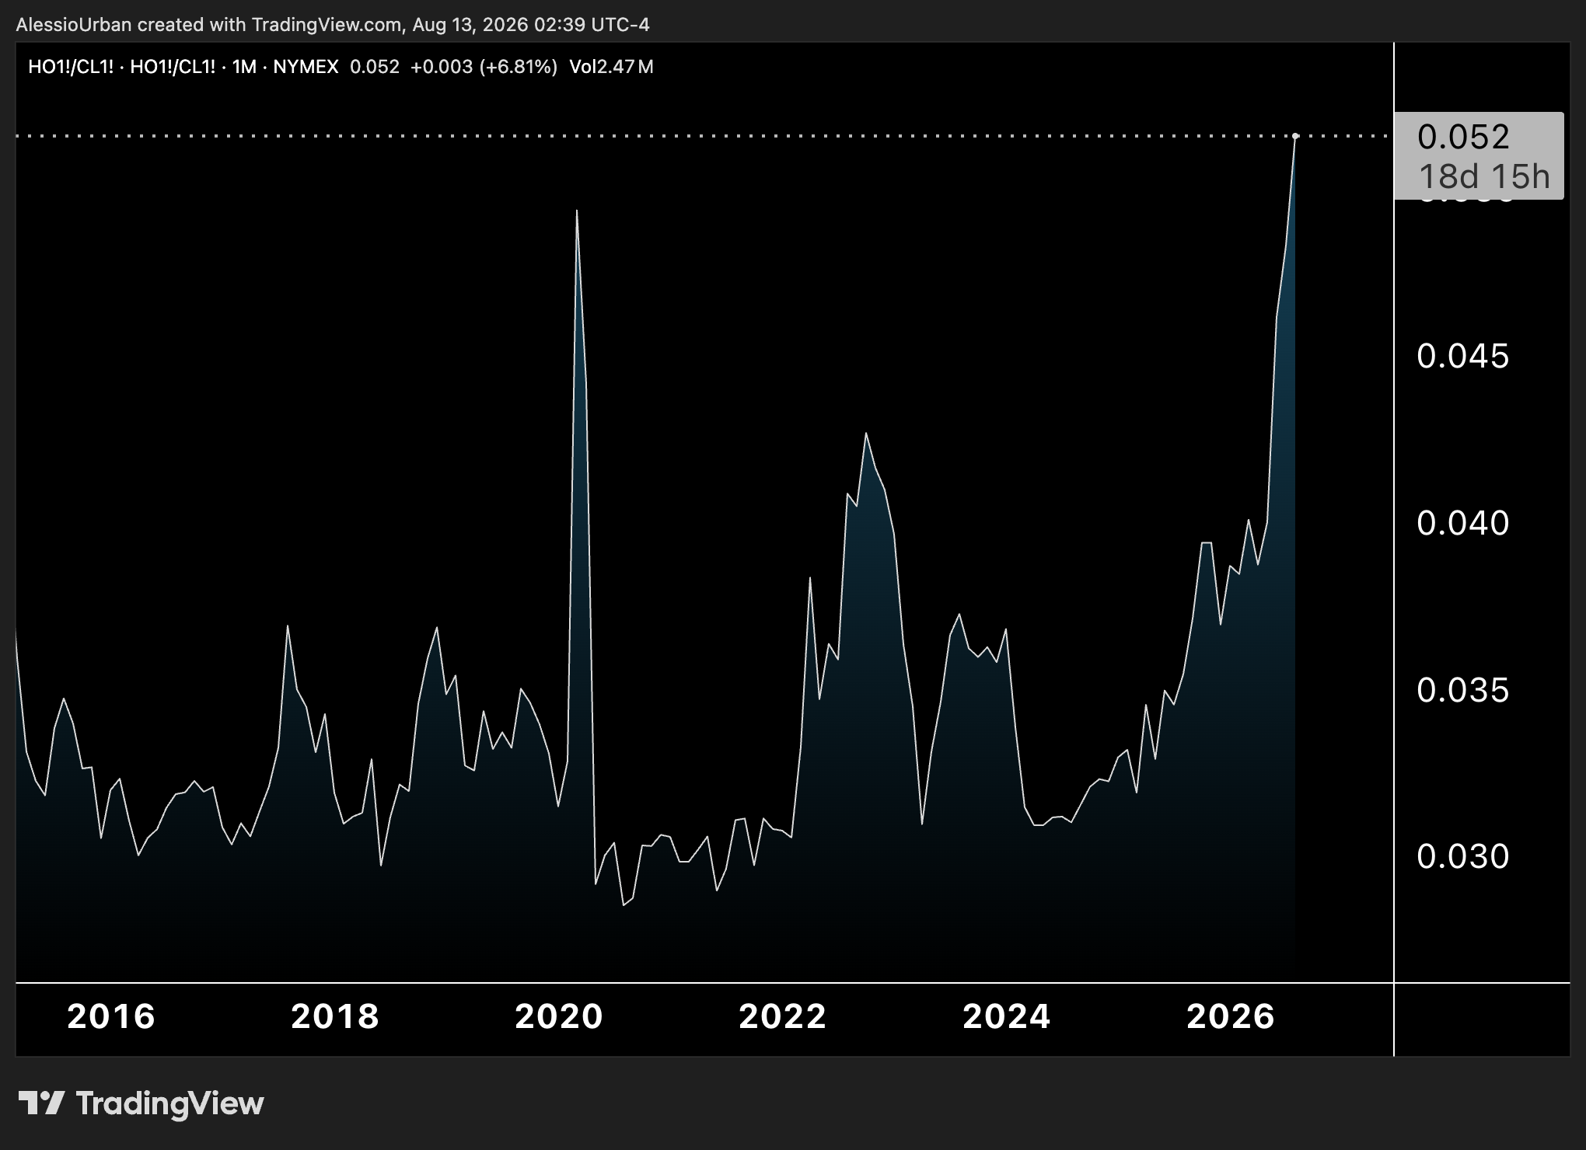Click the NYMEX exchange label

point(306,67)
